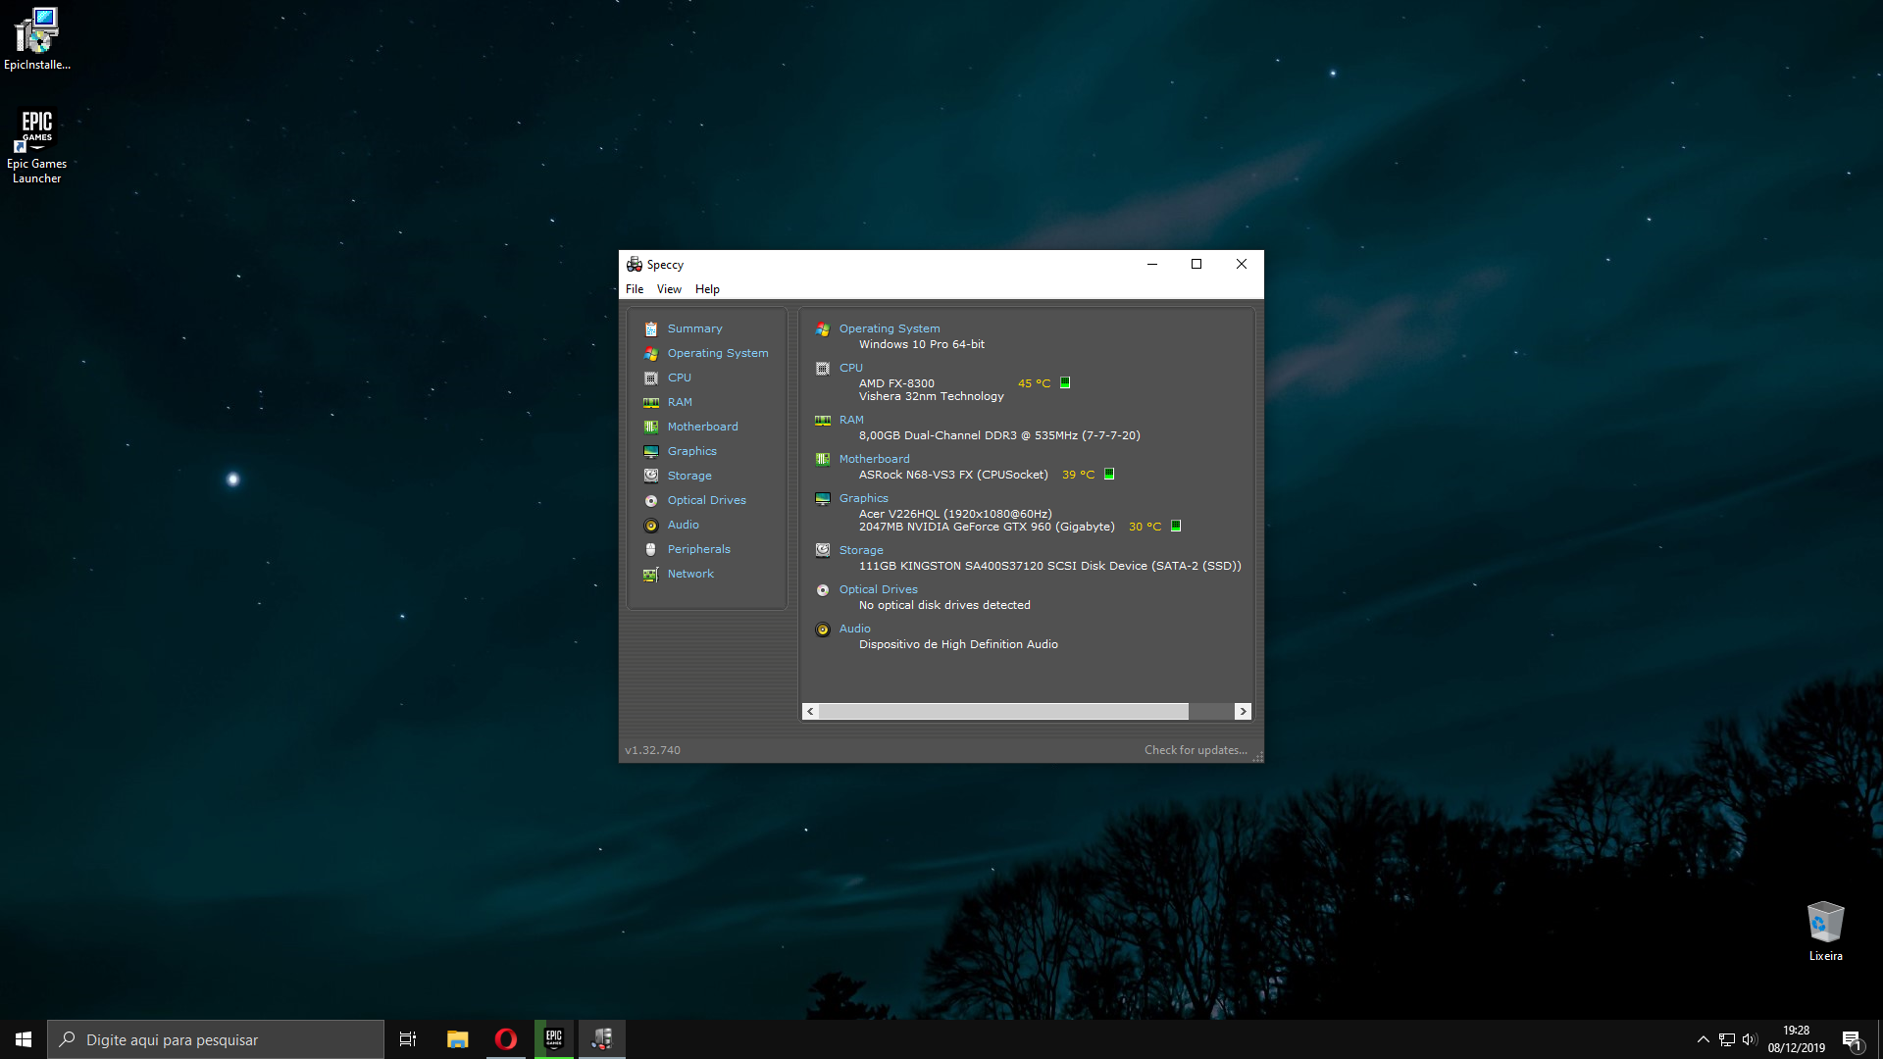Click the Operating System icon in summary pane
This screenshot has width=1883, height=1059.
point(823,329)
